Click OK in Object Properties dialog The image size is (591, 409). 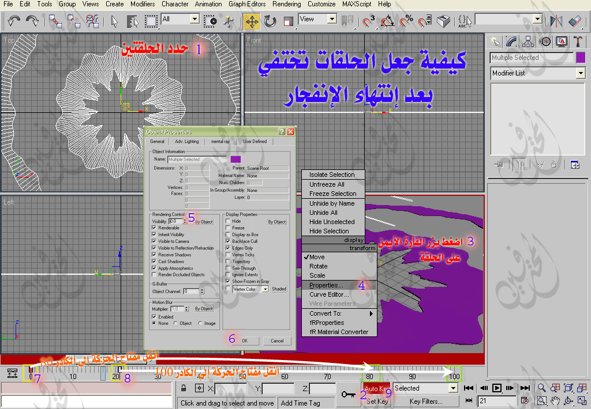click(245, 340)
